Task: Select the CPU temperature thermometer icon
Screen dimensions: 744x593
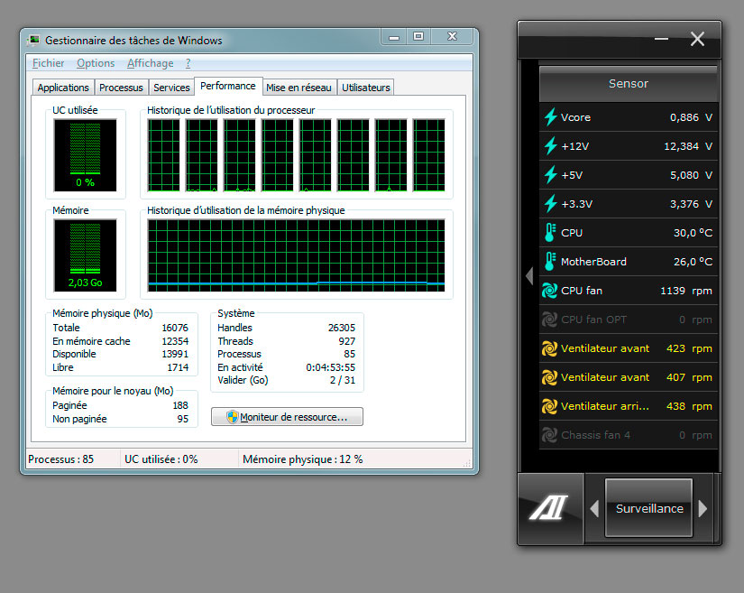Action: click(550, 233)
